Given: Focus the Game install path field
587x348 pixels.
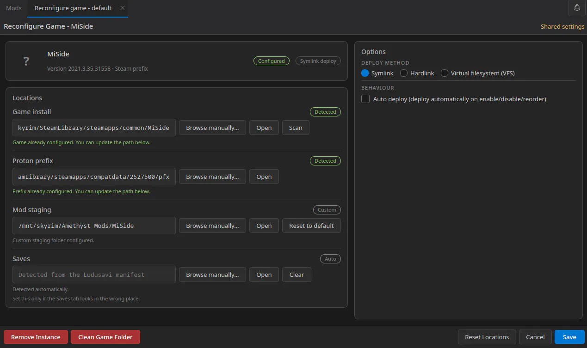Looking at the screenshot, I should [94, 128].
